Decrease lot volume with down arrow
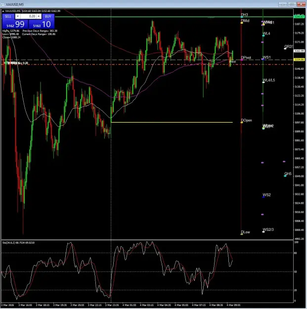 17,16
